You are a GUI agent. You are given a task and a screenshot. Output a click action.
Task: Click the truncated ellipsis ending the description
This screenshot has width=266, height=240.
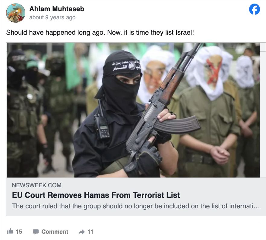(x=258, y=207)
